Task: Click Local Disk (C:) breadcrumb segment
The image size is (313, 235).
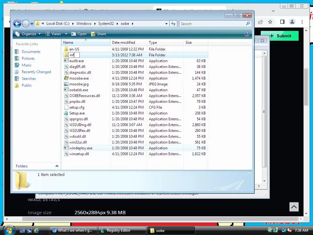Action: point(58,24)
